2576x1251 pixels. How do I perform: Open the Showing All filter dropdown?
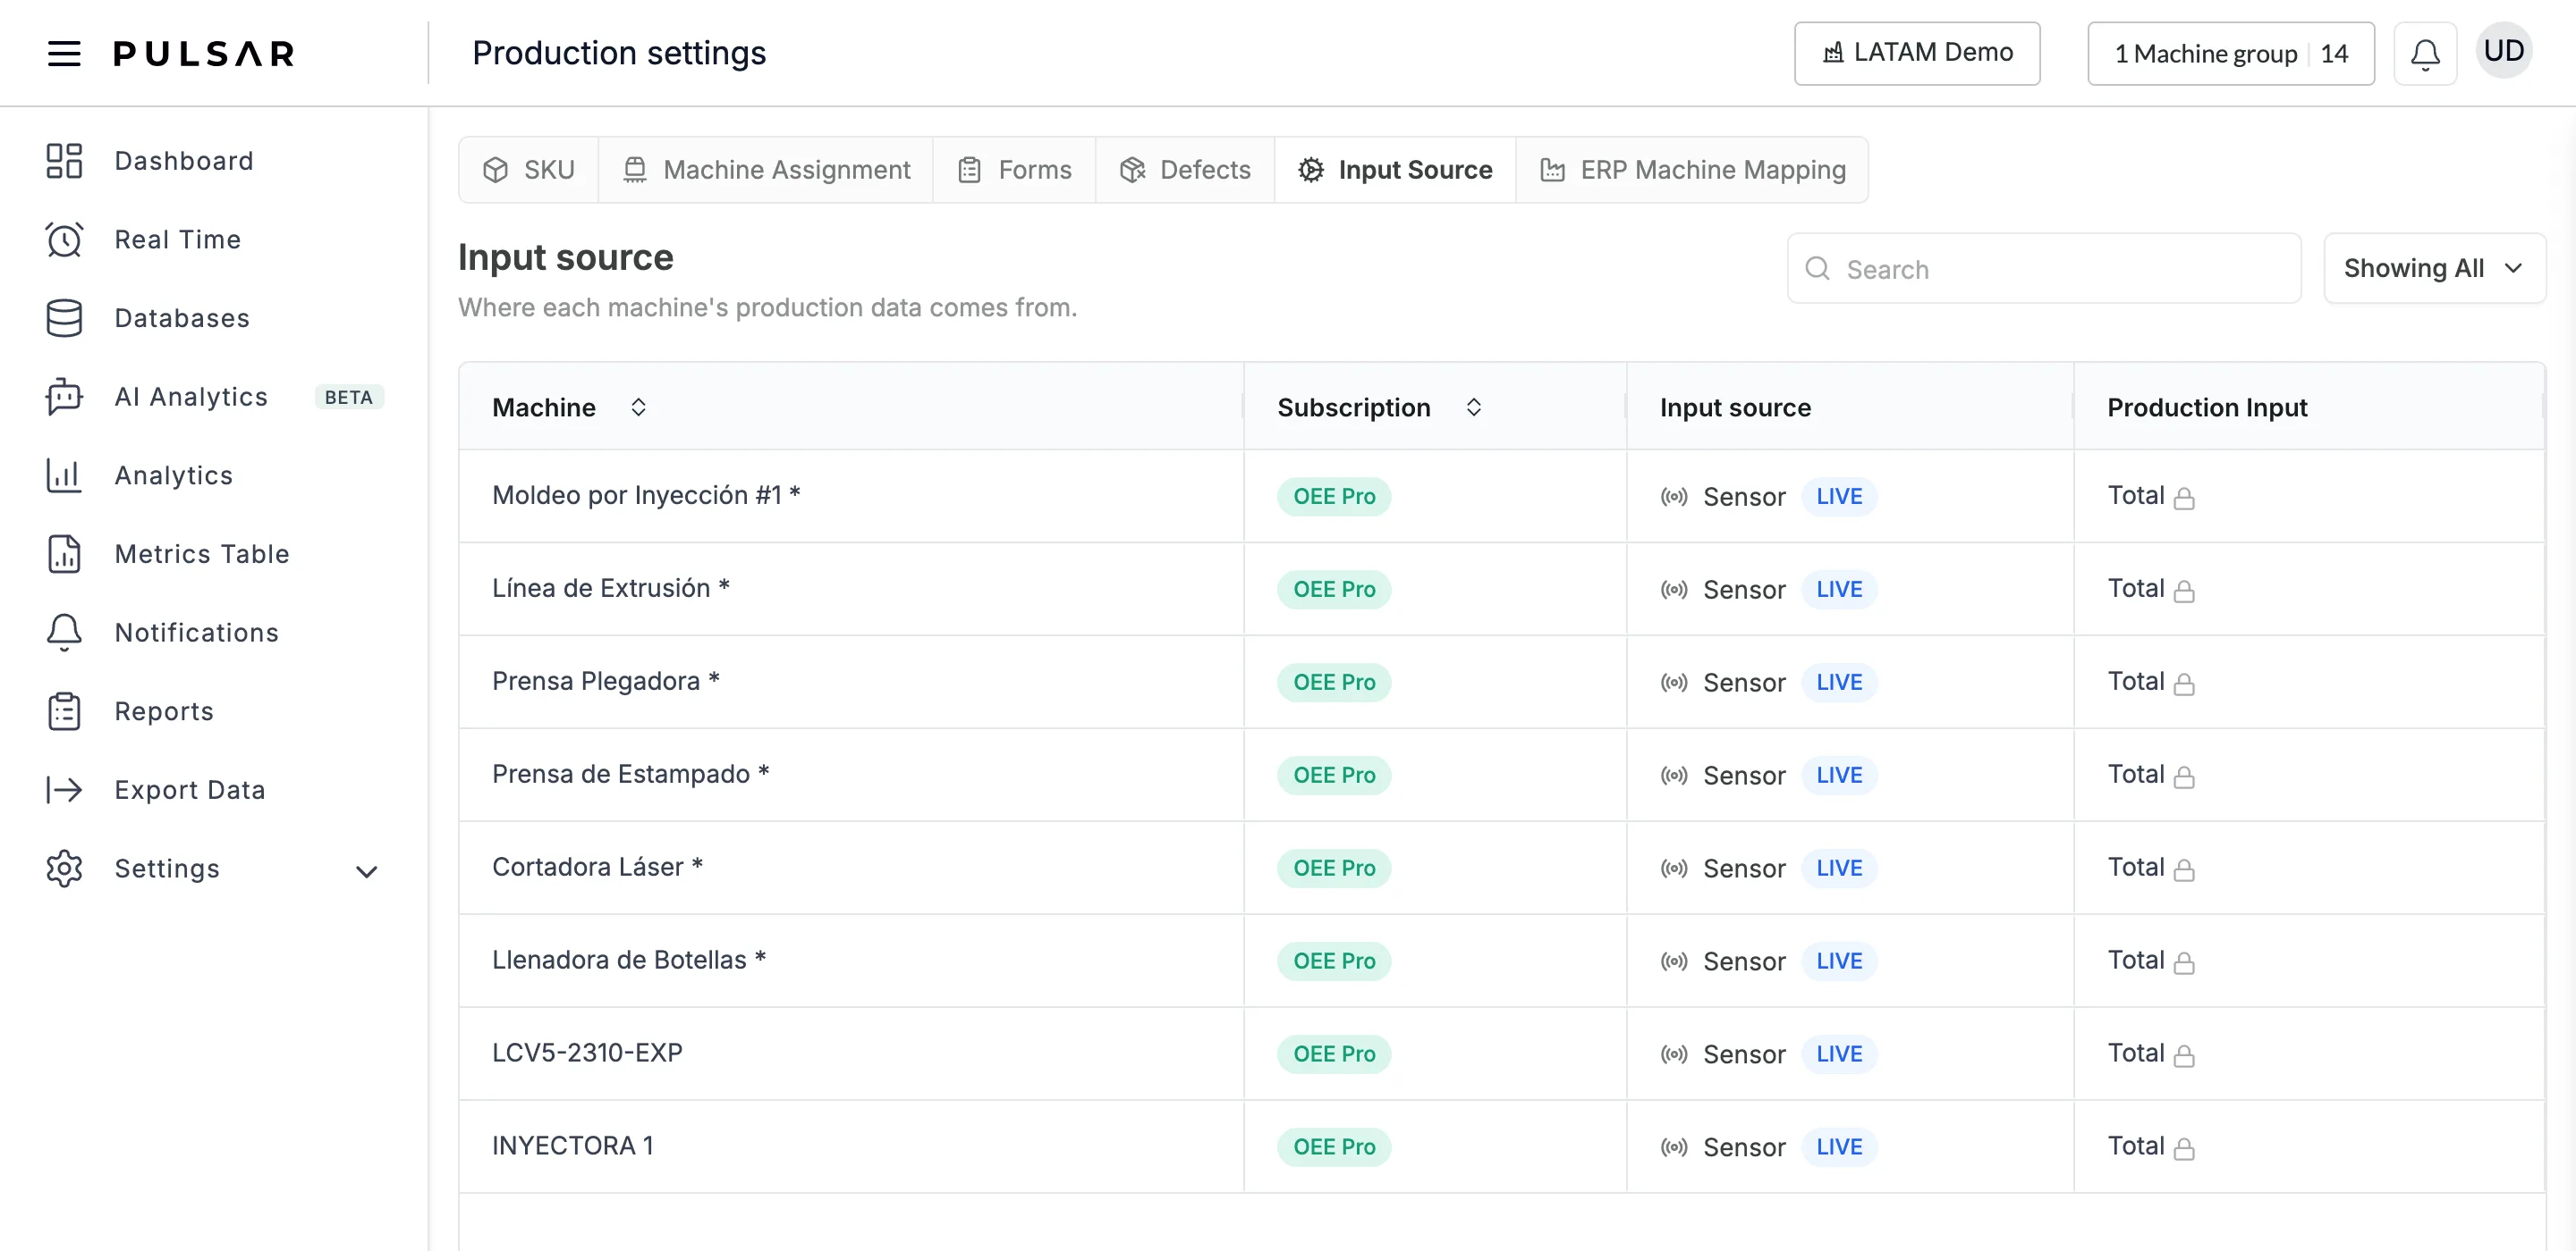pyautogui.click(x=2434, y=268)
